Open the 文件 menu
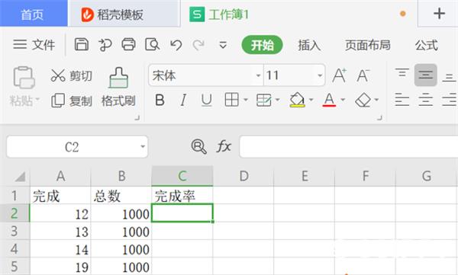The image size is (458, 275). click(34, 45)
